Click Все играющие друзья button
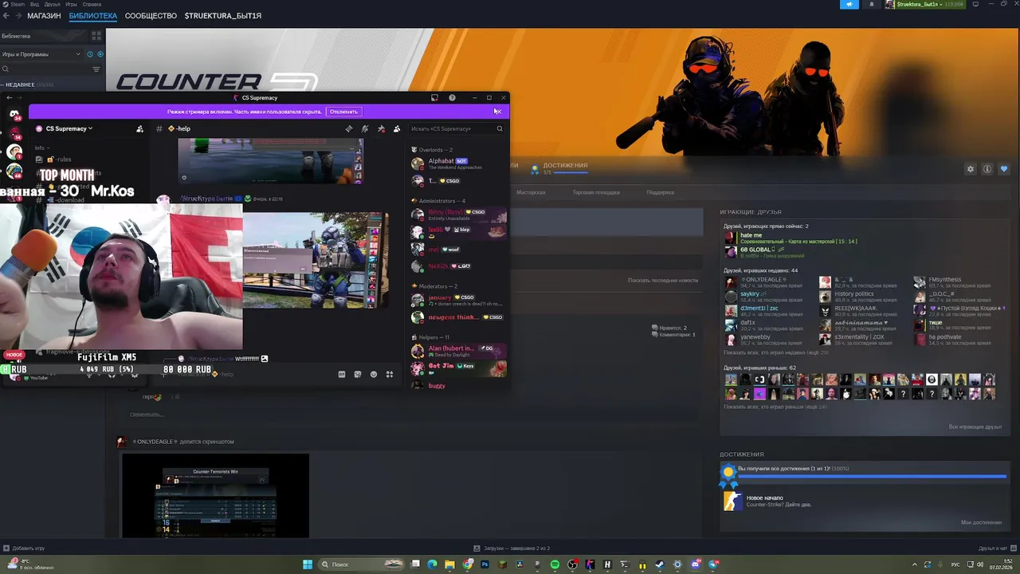 click(x=975, y=427)
